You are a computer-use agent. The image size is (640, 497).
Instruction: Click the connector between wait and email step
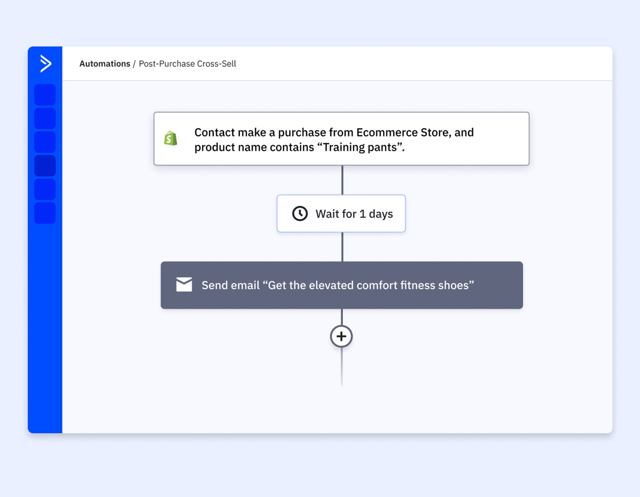(x=342, y=247)
